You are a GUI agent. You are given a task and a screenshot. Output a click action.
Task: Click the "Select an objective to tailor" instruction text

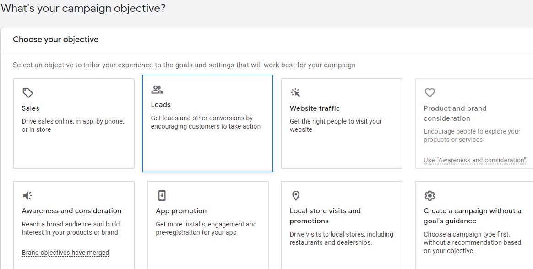coord(184,65)
